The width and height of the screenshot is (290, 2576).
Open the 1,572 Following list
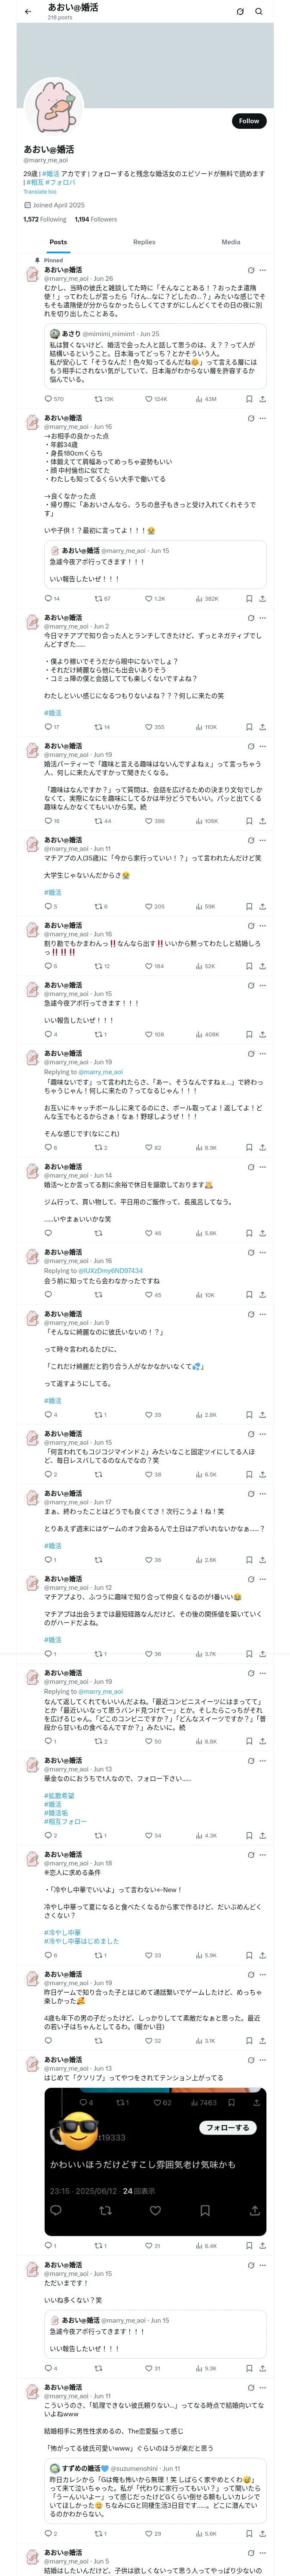tap(45, 219)
